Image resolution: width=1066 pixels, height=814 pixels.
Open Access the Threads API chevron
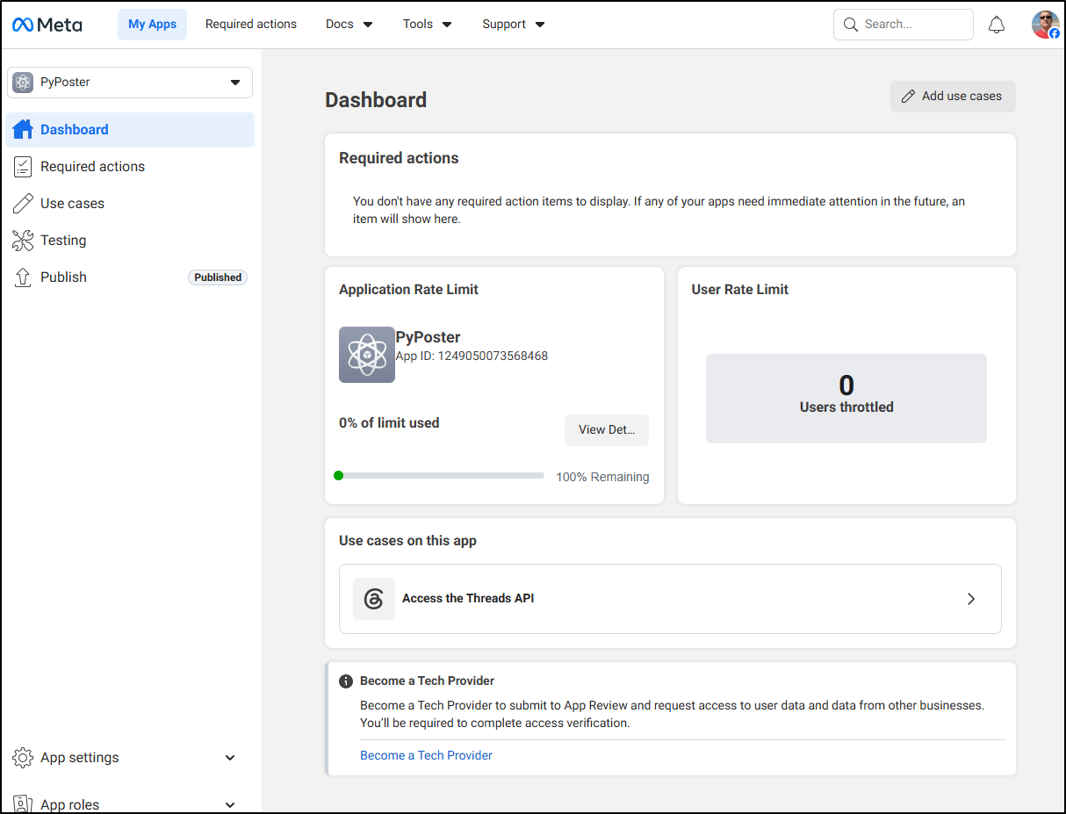point(971,599)
